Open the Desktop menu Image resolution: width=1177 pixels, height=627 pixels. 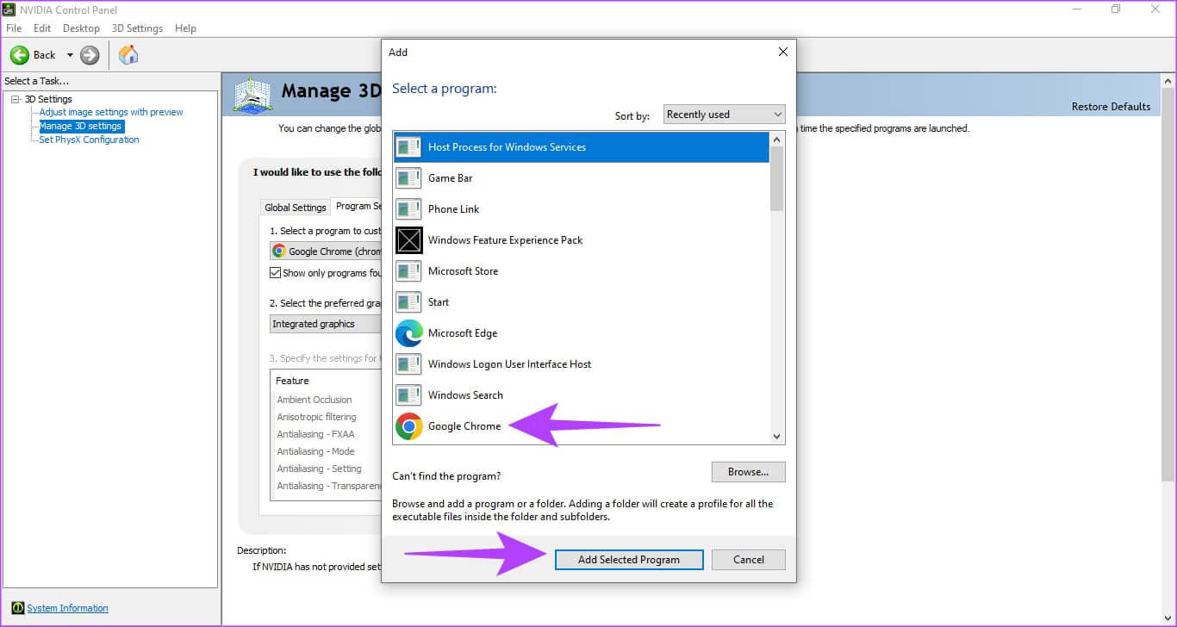tap(81, 28)
